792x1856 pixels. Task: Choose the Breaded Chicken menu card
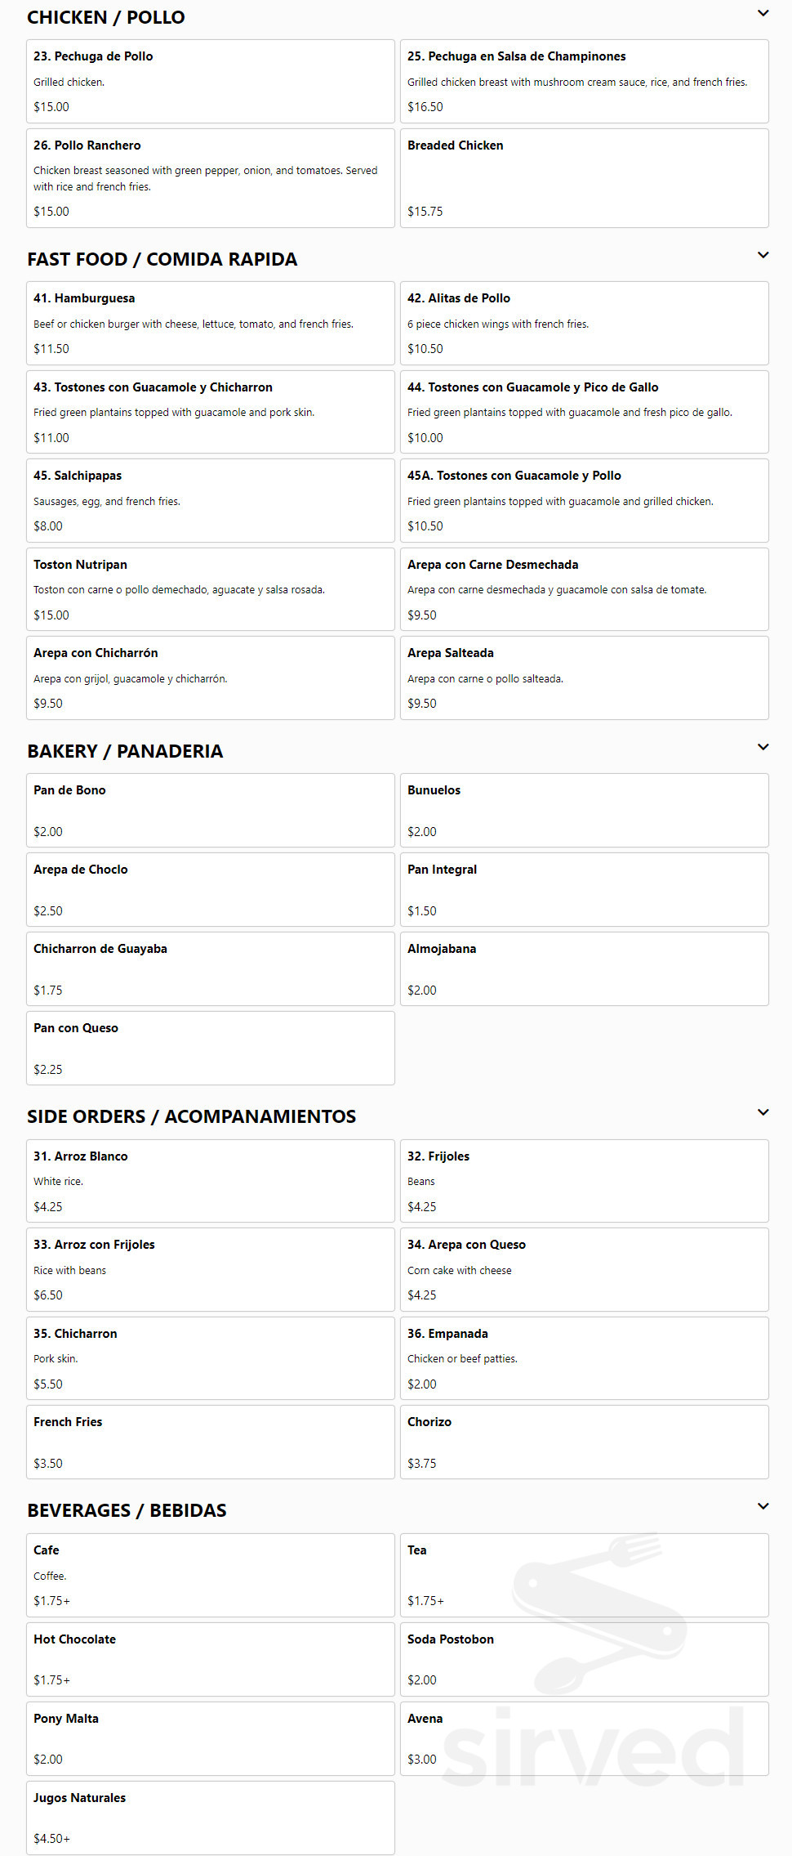[585, 178]
